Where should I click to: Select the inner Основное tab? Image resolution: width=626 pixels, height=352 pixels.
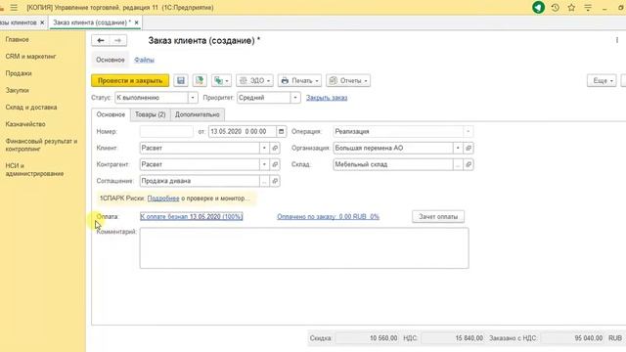tap(111, 114)
